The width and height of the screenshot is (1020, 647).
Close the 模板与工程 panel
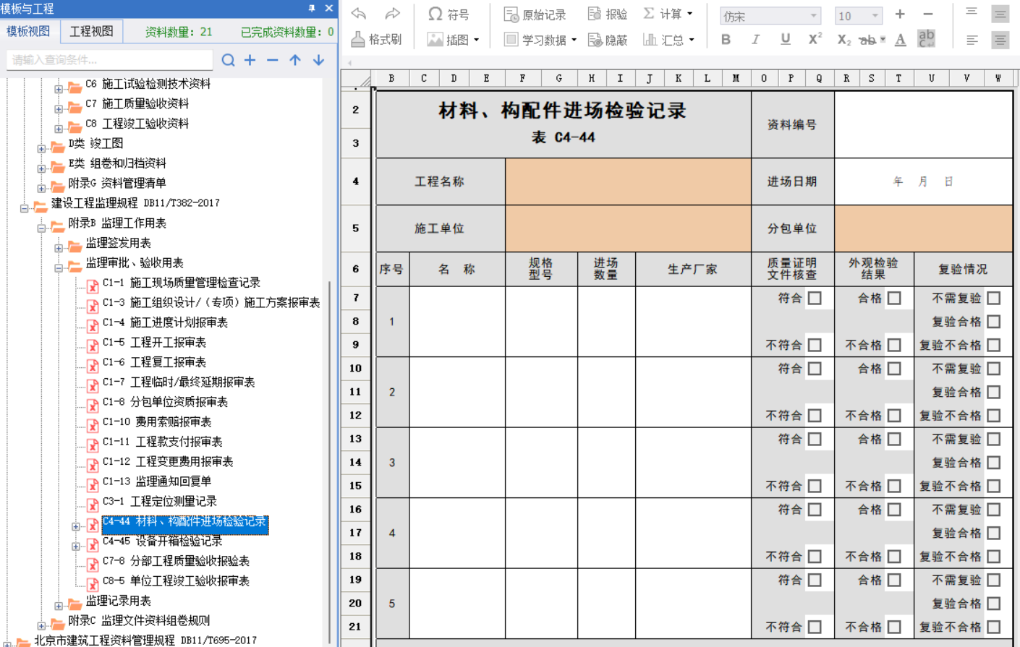coord(329,8)
